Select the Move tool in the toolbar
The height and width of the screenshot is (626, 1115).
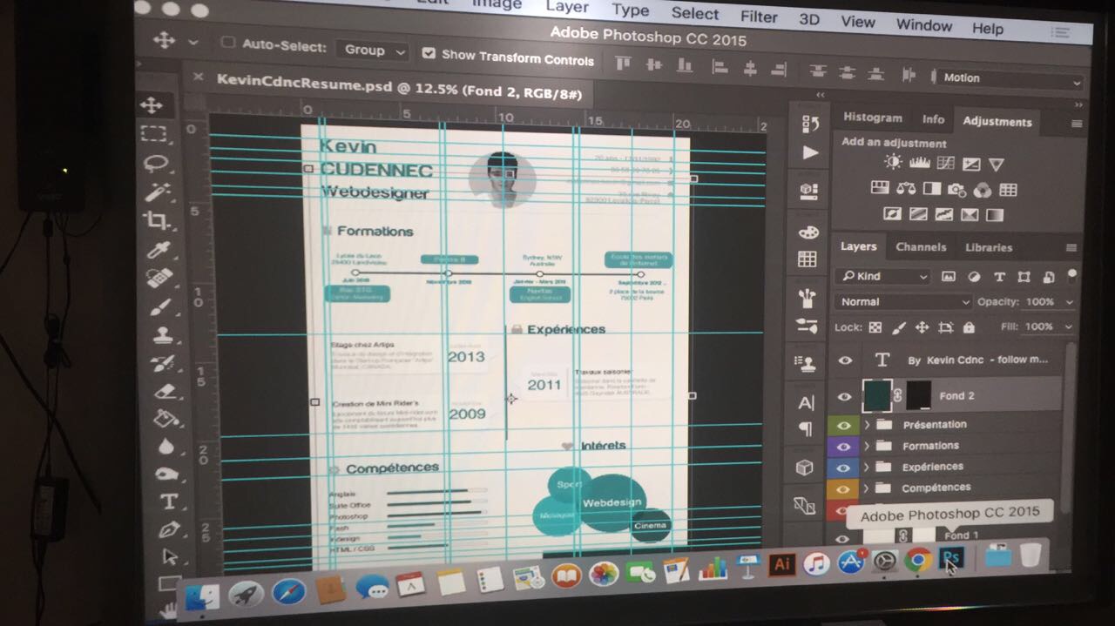point(152,105)
